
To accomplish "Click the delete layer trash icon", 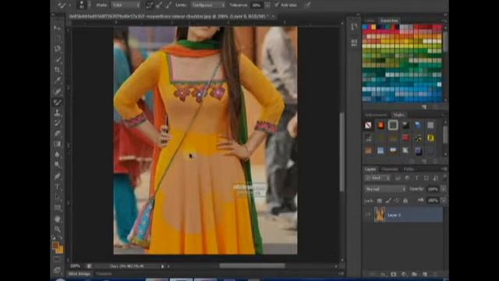I will coord(435,274).
